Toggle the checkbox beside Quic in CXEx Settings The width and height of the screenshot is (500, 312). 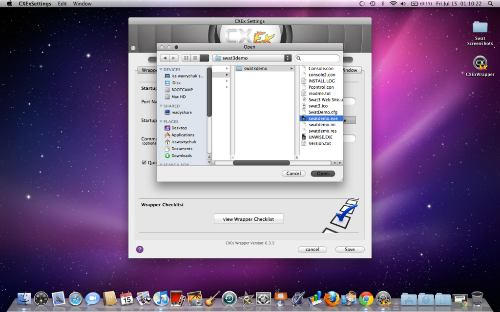[x=144, y=162]
